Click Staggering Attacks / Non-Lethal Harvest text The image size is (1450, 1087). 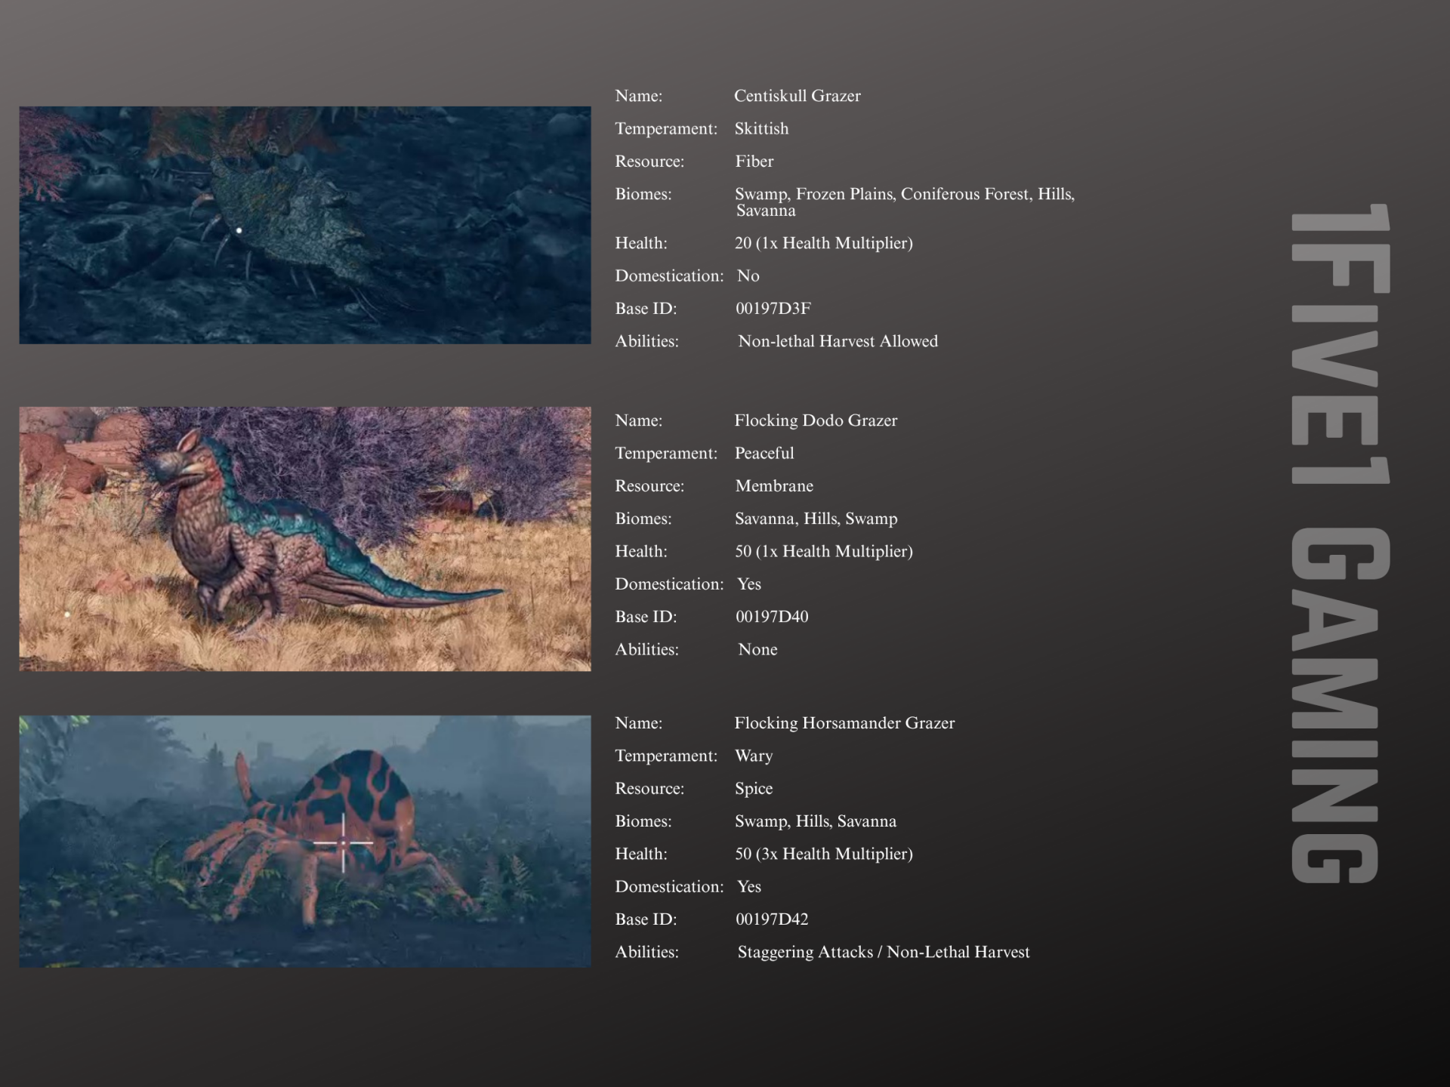pyautogui.click(x=884, y=952)
